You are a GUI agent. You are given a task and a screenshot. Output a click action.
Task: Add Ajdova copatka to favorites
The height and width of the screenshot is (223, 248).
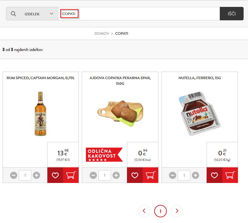pos(135,175)
